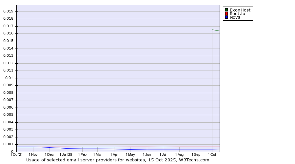Click the 1 Sep x-axis label
This screenshot has width=295, height=164.
pos(196,154)
